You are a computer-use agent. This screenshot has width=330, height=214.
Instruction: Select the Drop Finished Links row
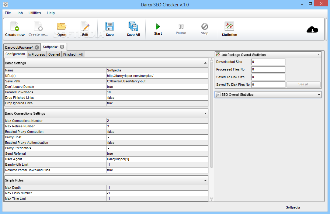[x=106, y=98]
